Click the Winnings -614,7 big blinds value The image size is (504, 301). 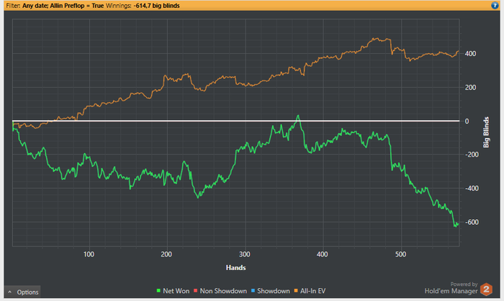pos(156,6)
